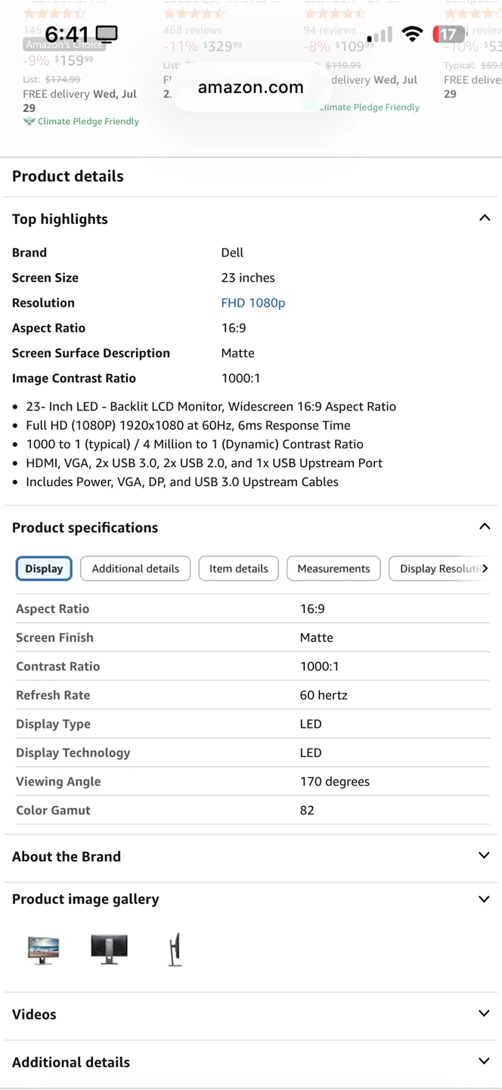Screen dimensions: 502x1090
Task: Select the $329.99 product price
Action: [222, 46]
